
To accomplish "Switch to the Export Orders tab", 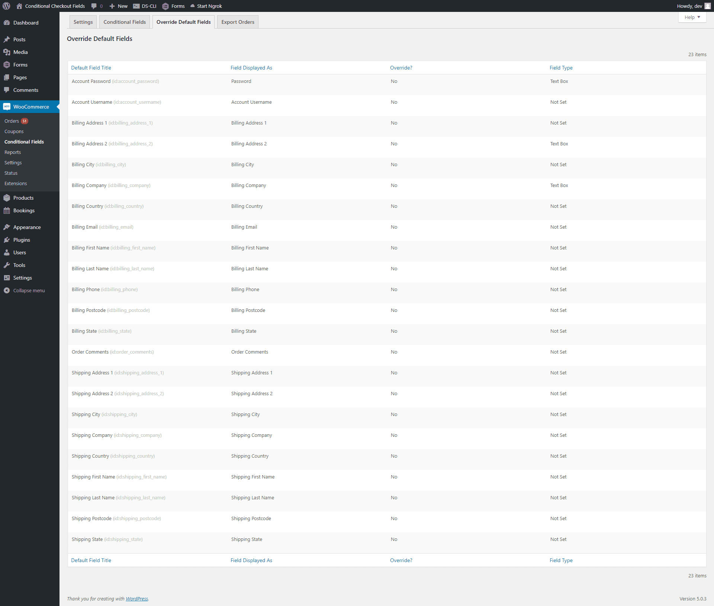I will (x=238, y=22).
